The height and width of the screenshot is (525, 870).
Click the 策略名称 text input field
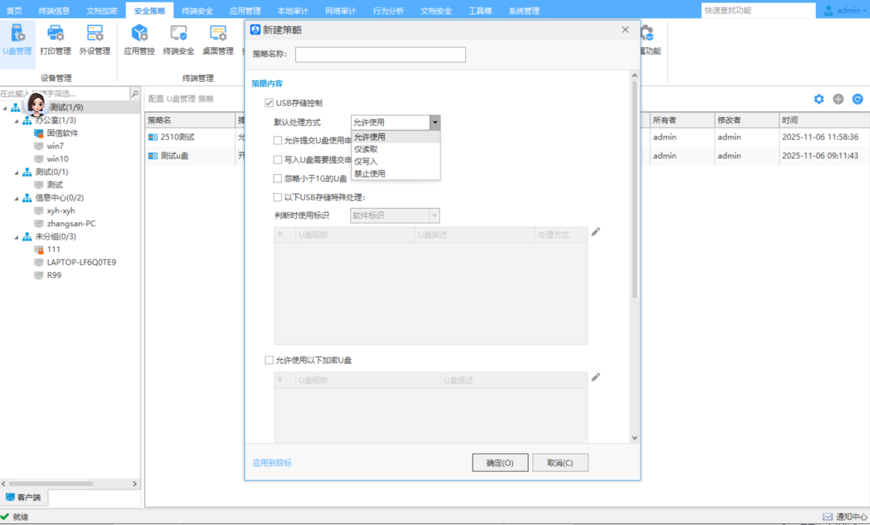pyautogui.click(x=380, y=54)
